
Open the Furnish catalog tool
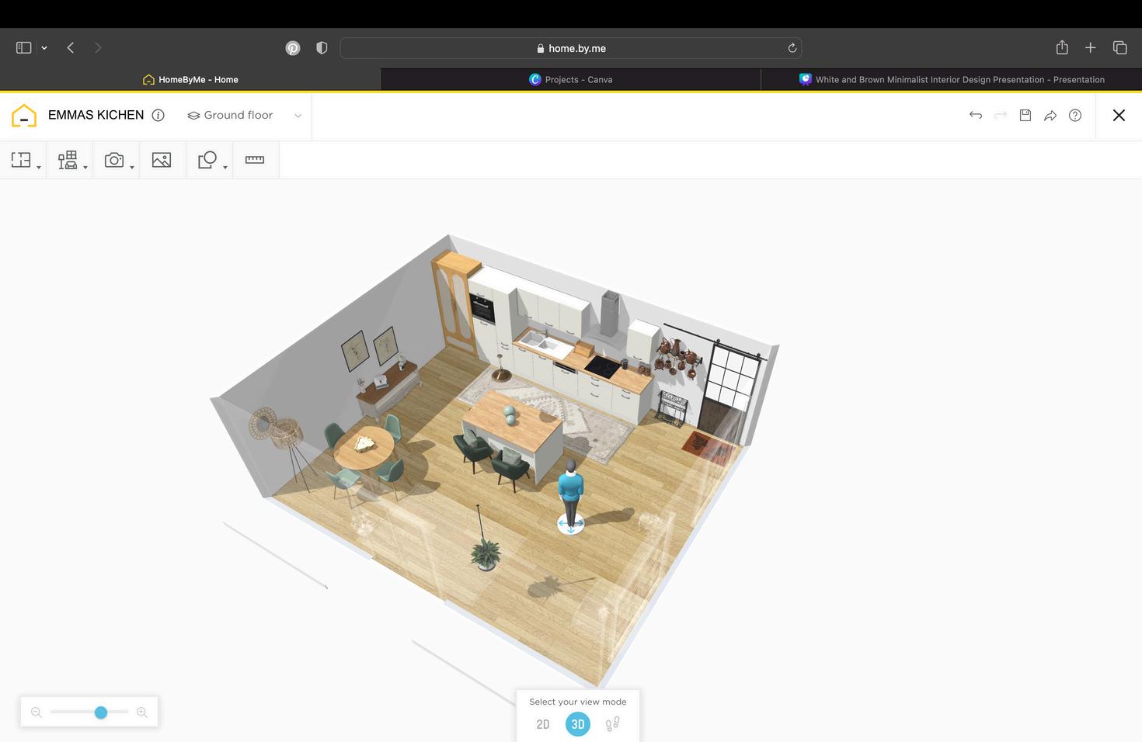point(68,160)
